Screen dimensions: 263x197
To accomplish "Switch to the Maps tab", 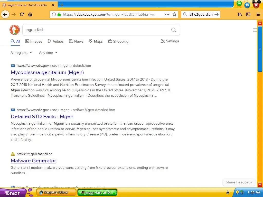I will coord(96,41).
